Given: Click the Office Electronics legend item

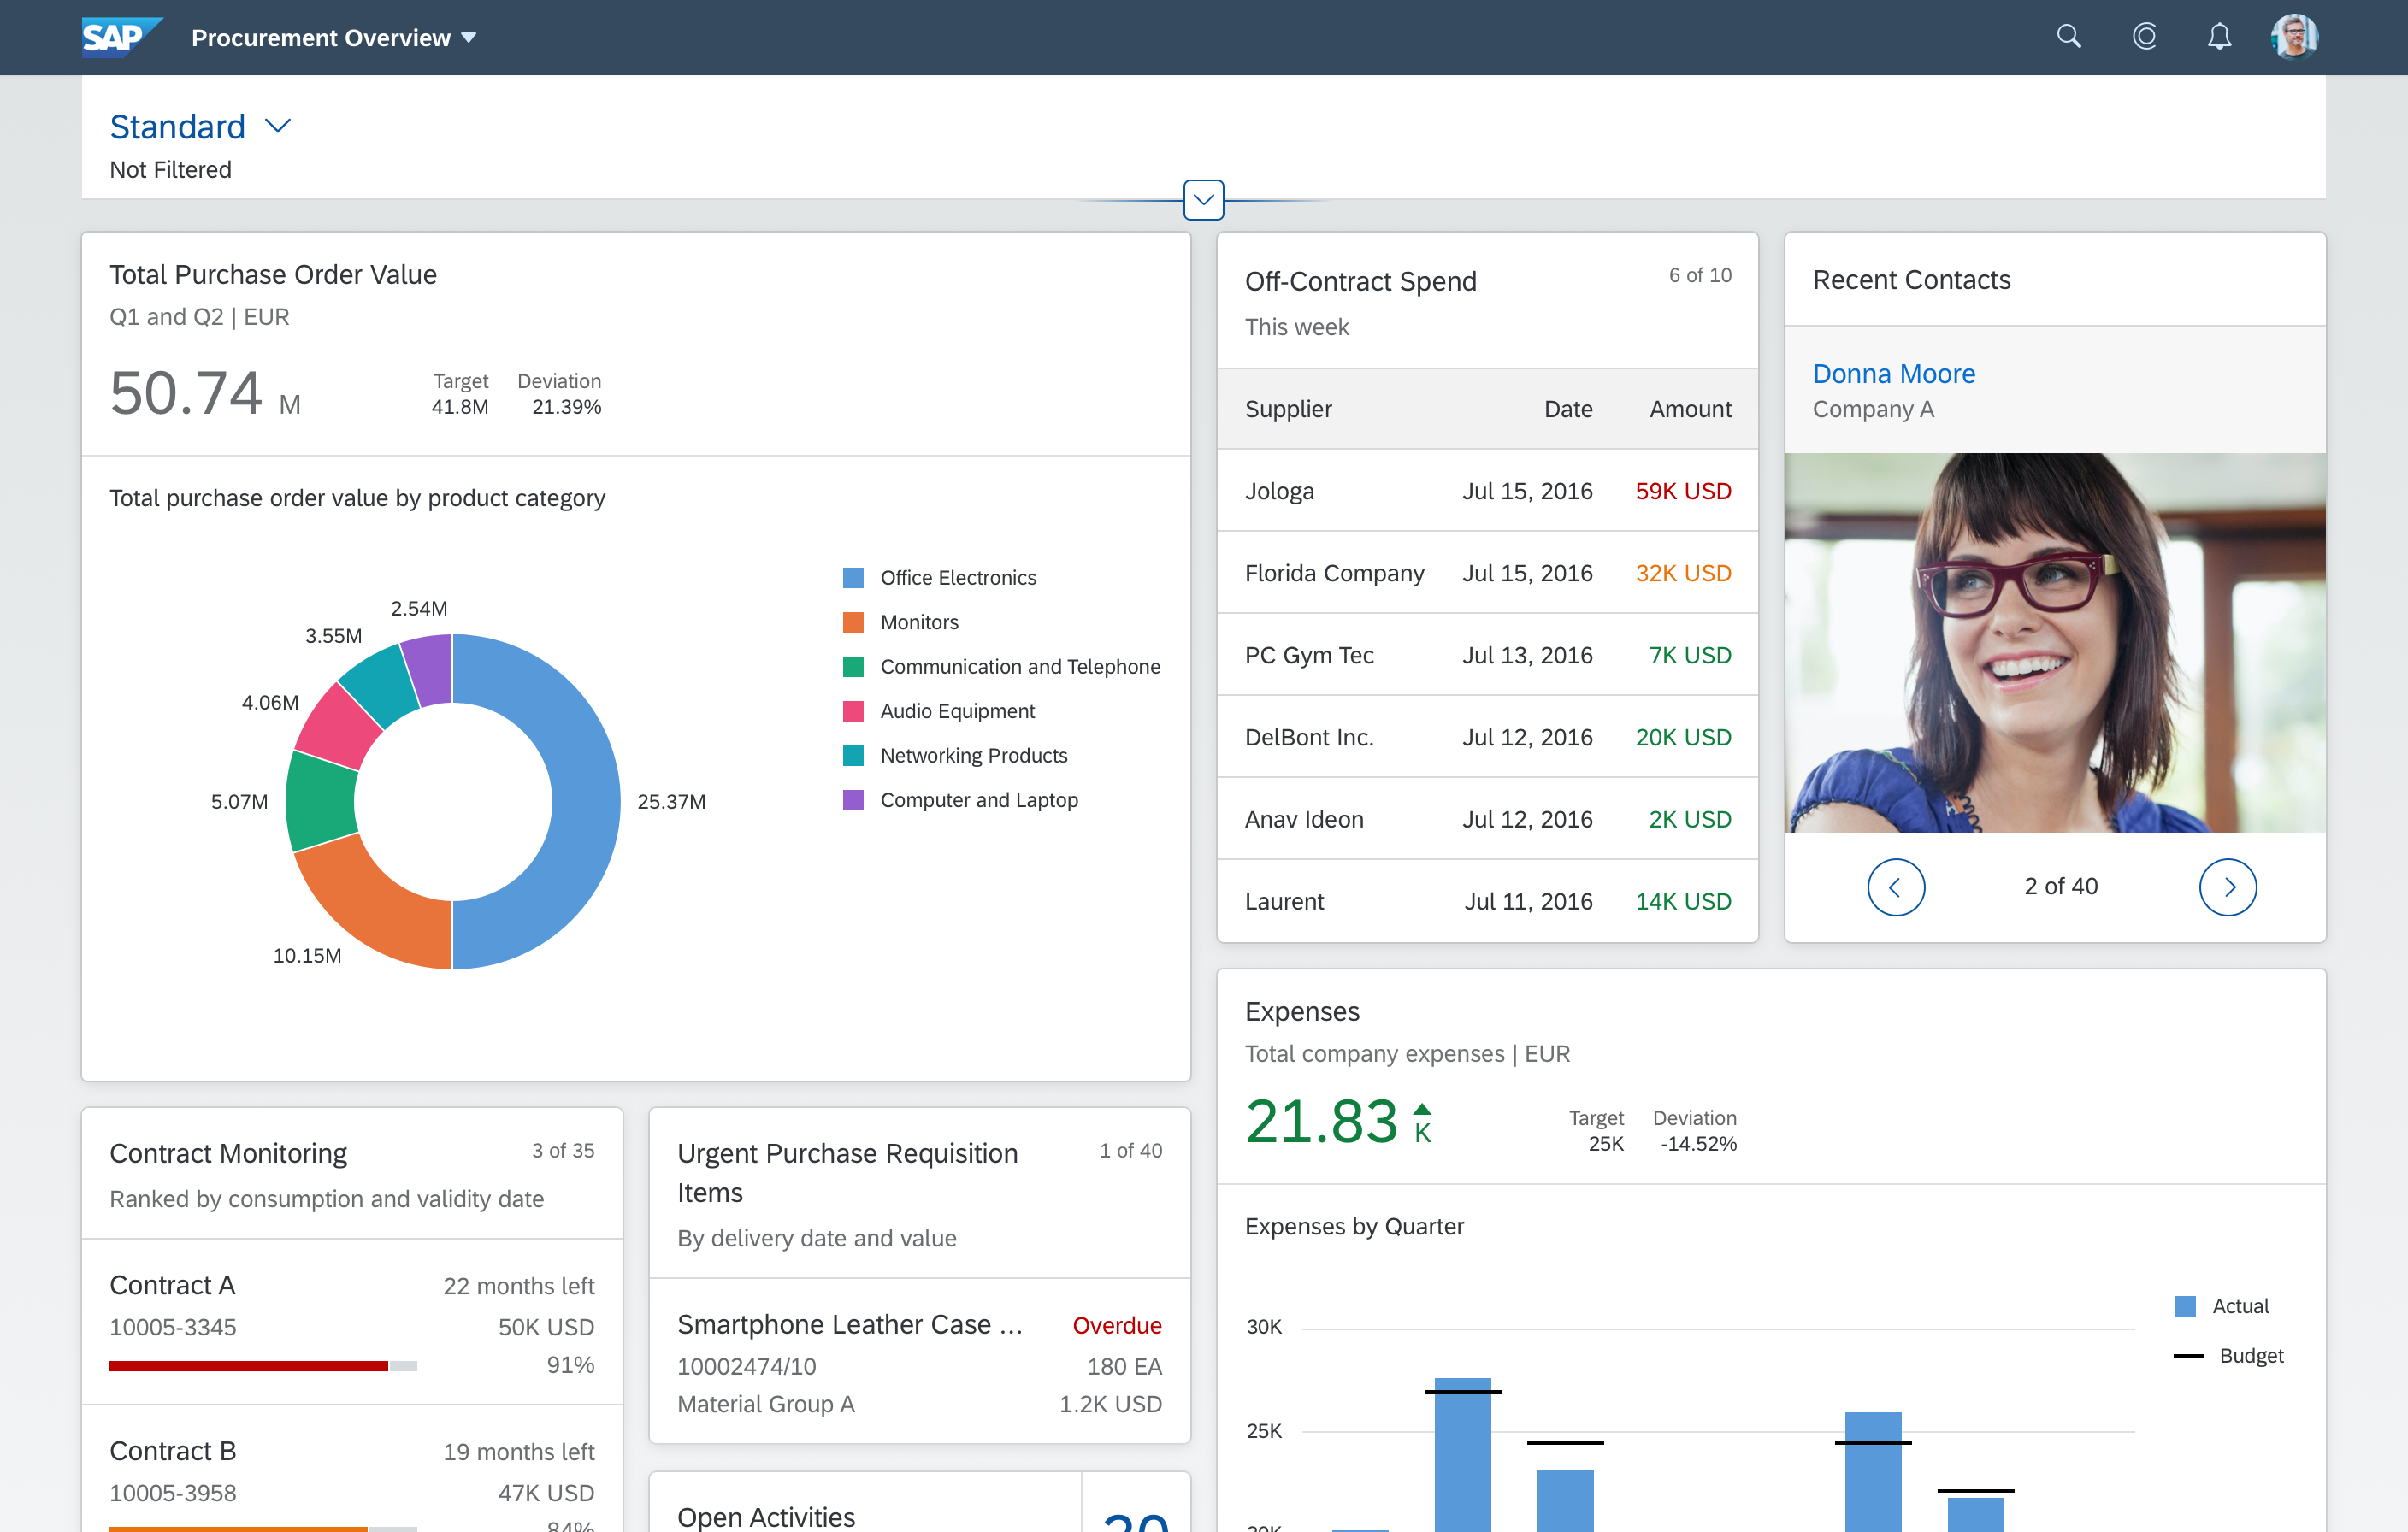Looking at the screenshot, I should point(957,575).
